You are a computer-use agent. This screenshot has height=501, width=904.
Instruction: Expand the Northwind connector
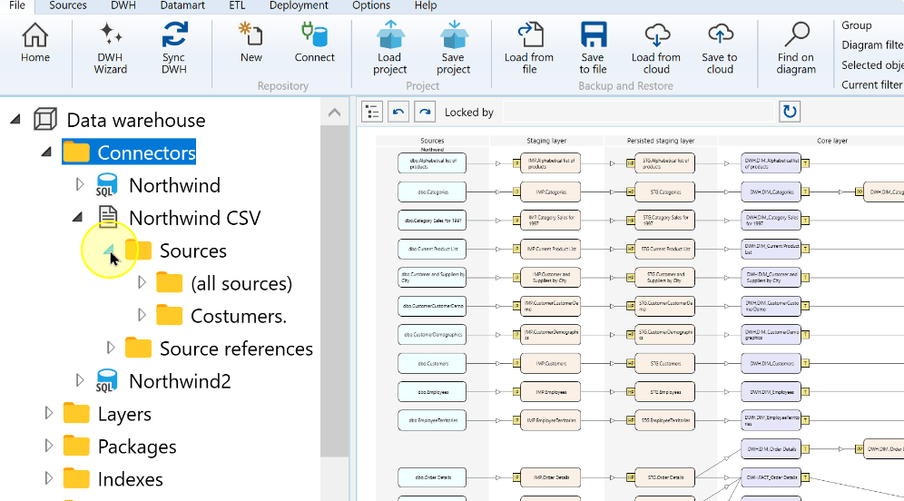[80, 184]
